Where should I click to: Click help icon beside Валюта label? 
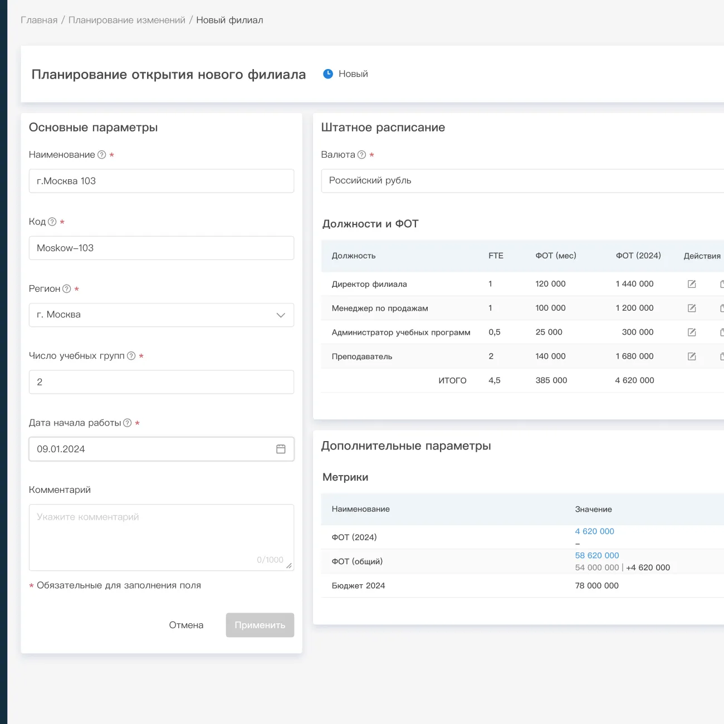coord(361,155)
